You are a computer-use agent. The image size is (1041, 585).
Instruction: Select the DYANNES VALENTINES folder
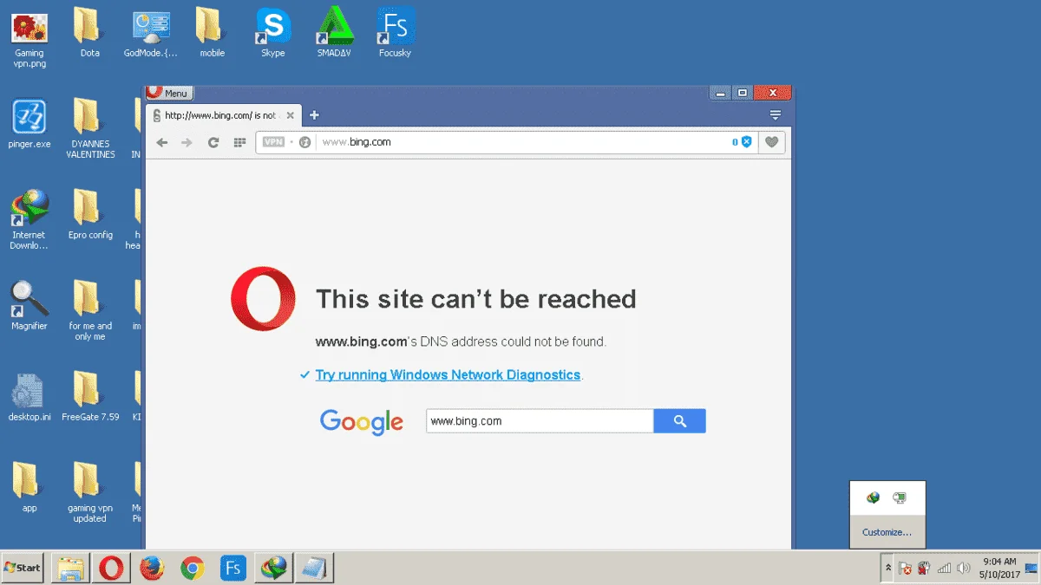(x=90, y=129)
